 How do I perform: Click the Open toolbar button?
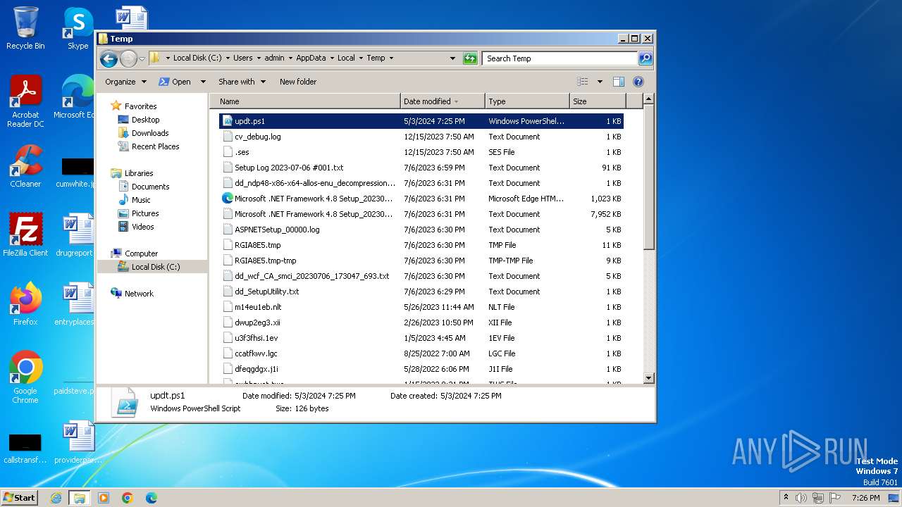(175, 82)
